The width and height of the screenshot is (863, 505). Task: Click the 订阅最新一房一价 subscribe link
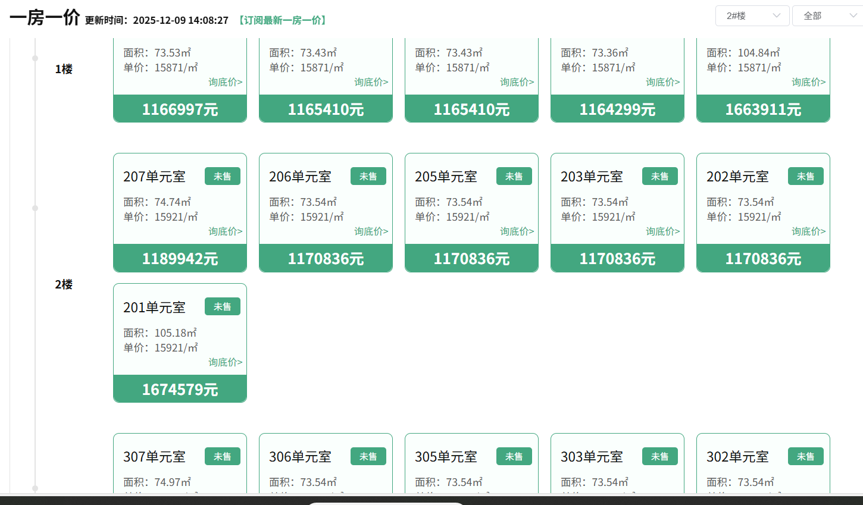(x=283, y=20)
